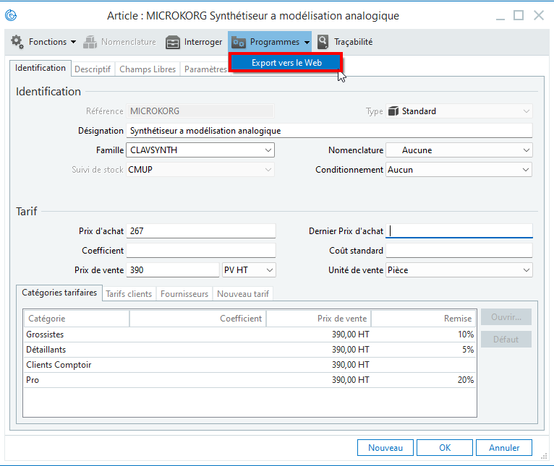Click the Prix de vente field with 390
Screen dimensions: 554x466
pos(173,270)
